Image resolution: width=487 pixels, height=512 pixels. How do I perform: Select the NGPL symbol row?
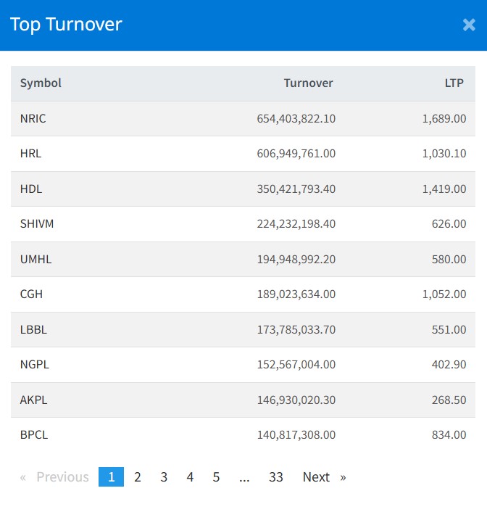[x=34, y=365]
